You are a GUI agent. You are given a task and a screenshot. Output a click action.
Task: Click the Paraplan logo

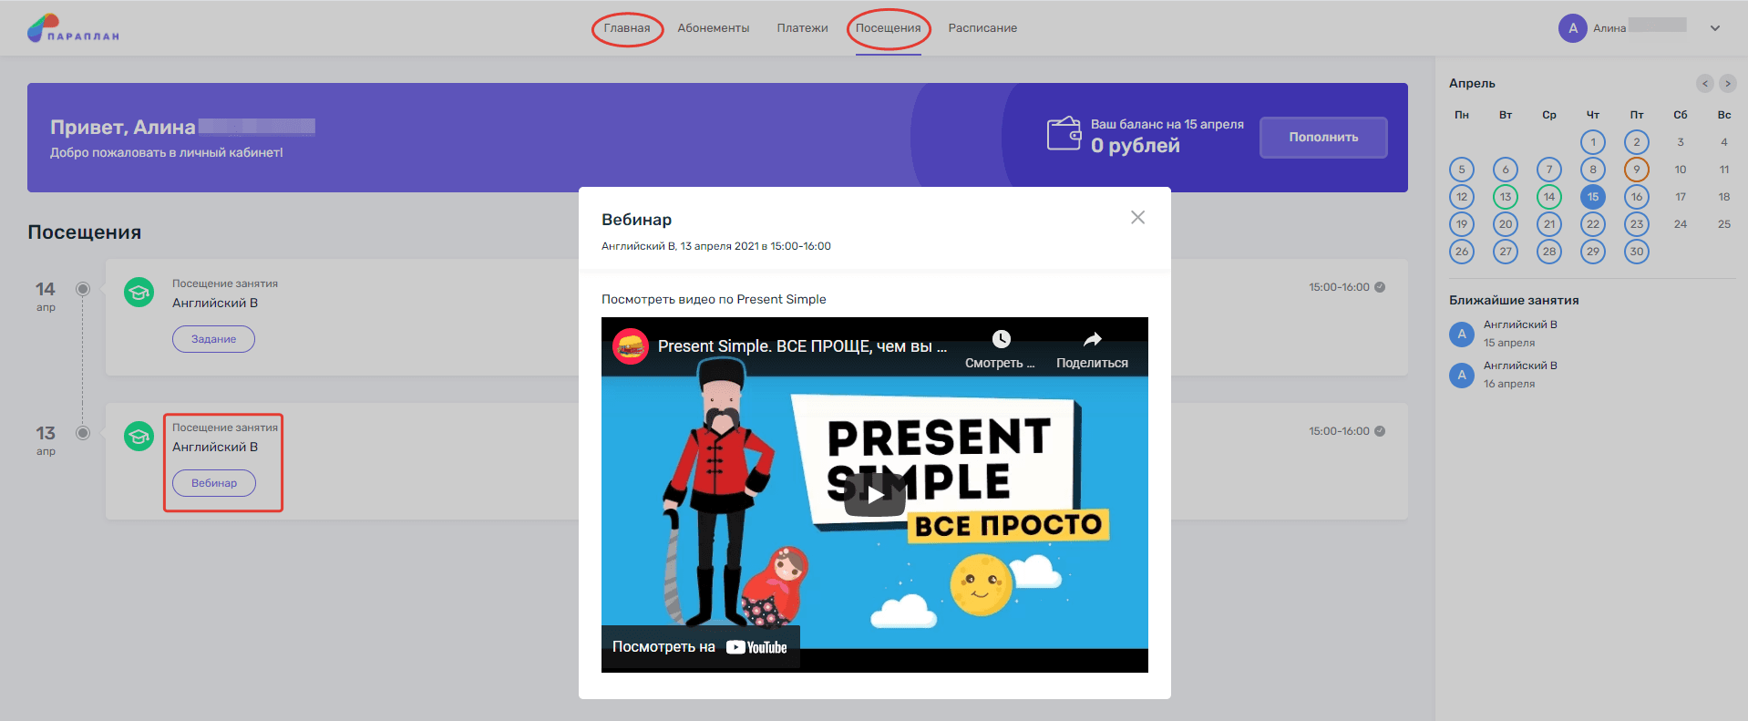tap(73, 29)
